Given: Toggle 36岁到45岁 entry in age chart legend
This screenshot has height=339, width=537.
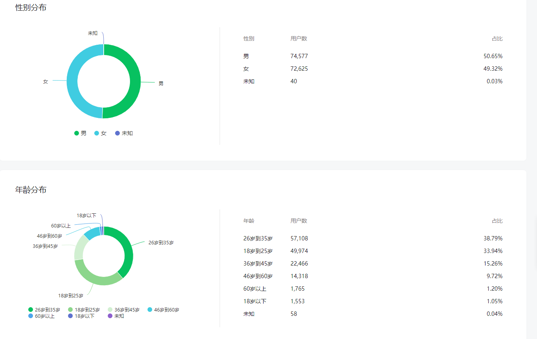Looking at the screenshot, I should [x=123, y=310].
